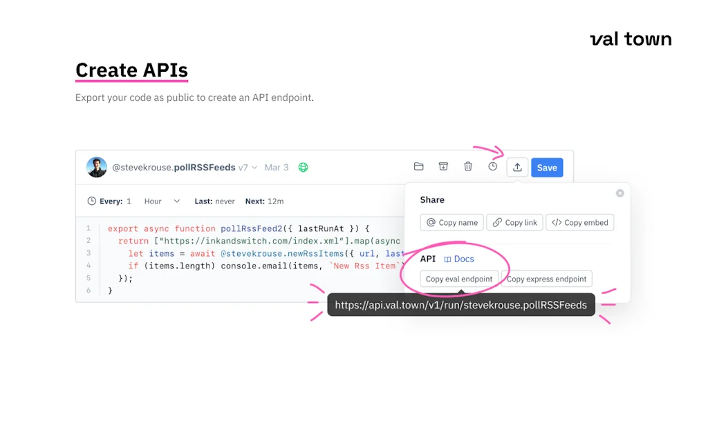
Task: Click stevekrouse's profile avatar
Action: [x=97, y=167]
